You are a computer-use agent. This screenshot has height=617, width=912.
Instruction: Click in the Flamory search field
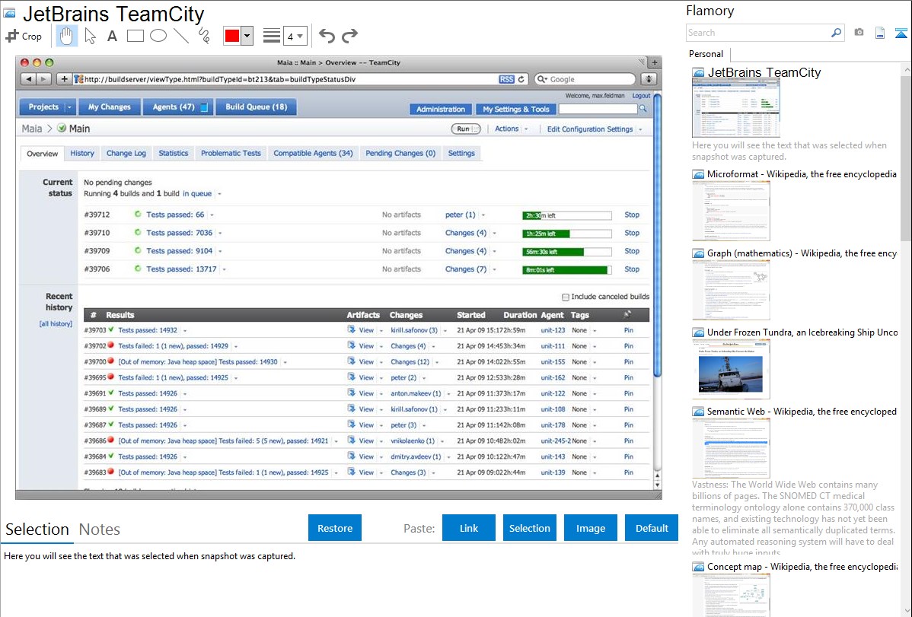point(757,33)
